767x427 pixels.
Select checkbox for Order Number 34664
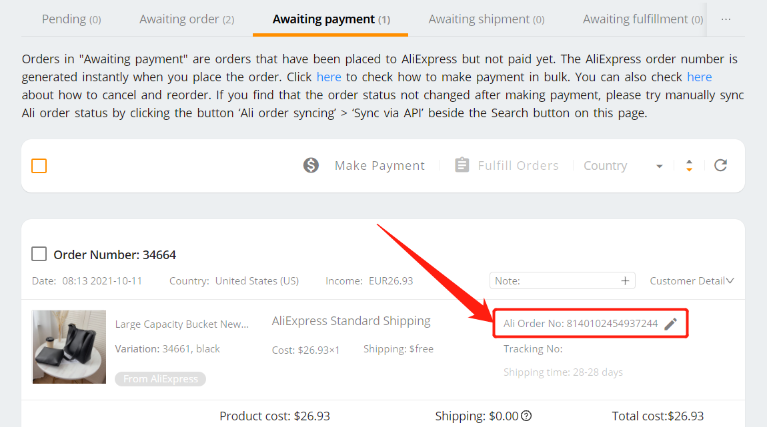point(39,254)
